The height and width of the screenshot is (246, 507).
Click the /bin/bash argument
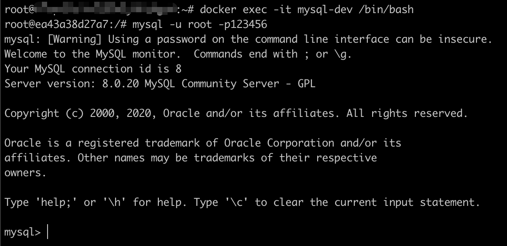click(x=386, y=10)
